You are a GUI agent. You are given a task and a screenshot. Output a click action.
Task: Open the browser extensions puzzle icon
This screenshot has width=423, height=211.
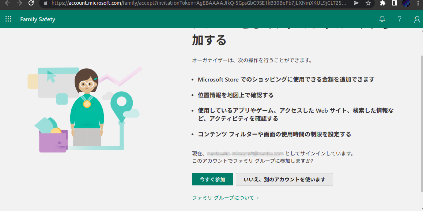tap(382, 3)
